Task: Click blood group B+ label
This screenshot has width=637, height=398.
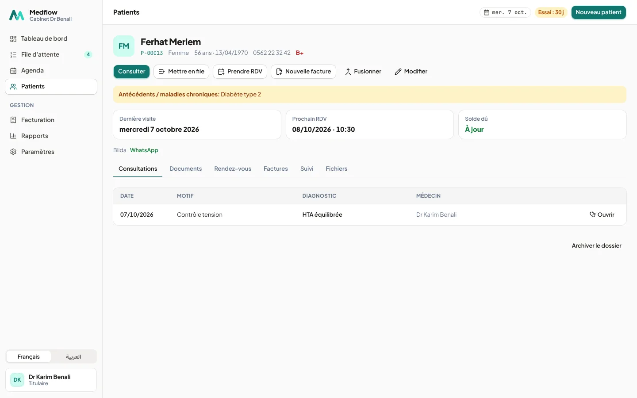Action: click(300, 53)
